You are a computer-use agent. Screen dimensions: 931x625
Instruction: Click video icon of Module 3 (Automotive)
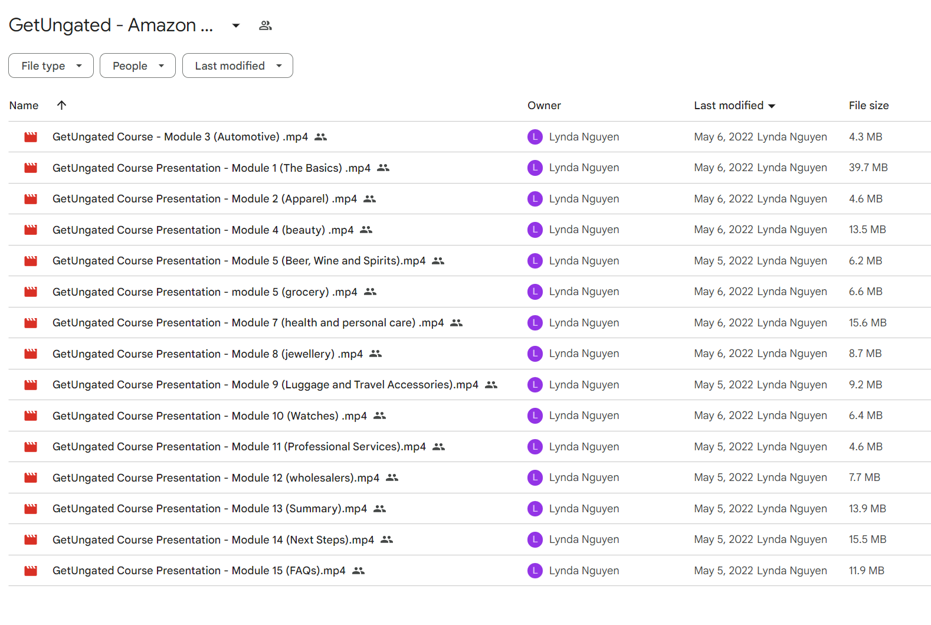(31, 137)
